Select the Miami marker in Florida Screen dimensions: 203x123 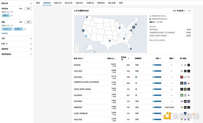pos(131,49)
